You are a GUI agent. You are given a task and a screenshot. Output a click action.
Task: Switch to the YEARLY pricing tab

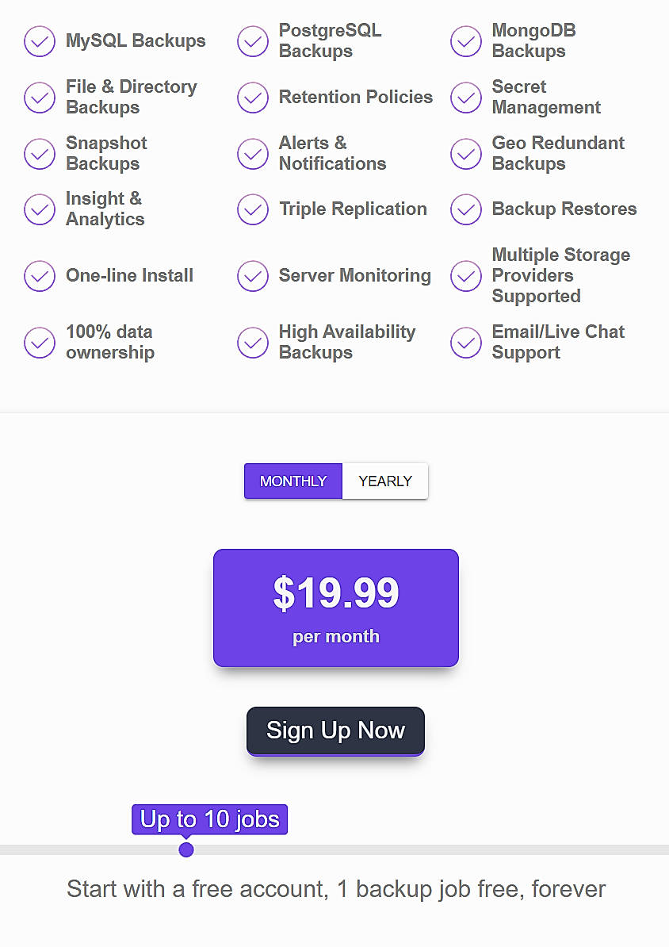(385, 481)
